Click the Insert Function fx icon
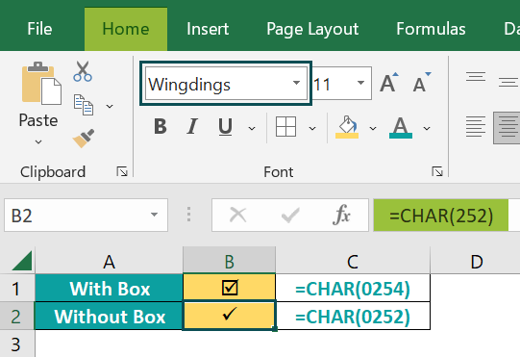 coord(341,215)
